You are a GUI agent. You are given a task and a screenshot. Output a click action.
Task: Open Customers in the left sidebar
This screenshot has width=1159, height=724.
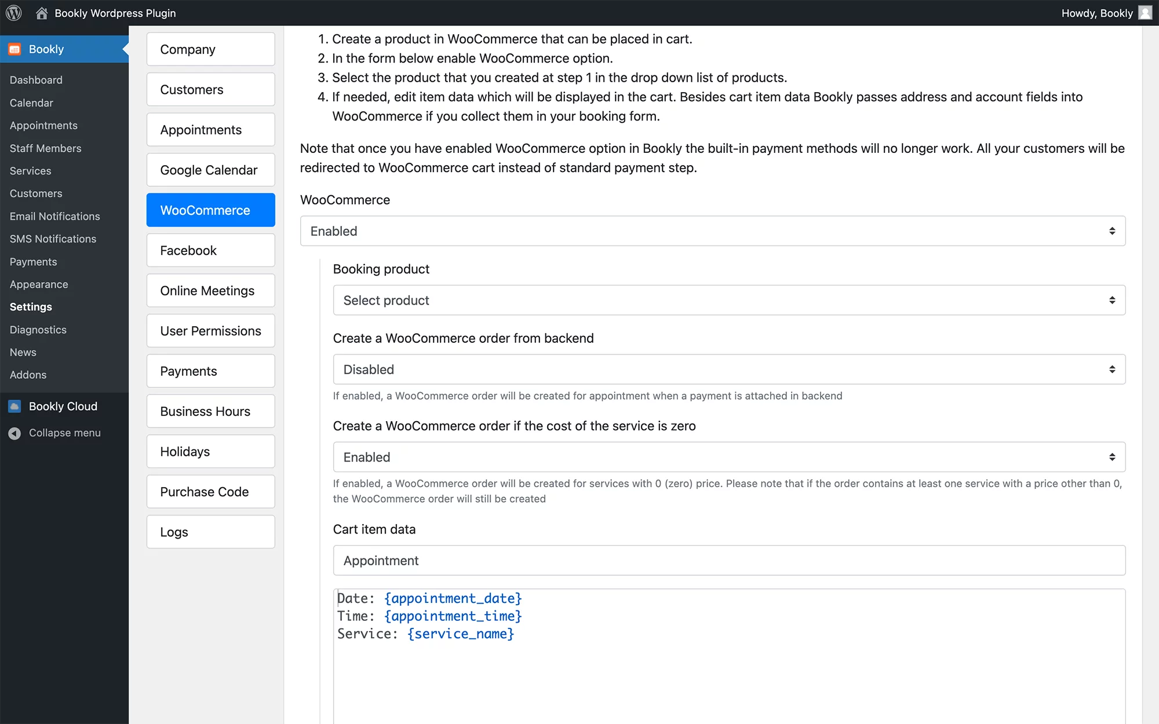36,193
